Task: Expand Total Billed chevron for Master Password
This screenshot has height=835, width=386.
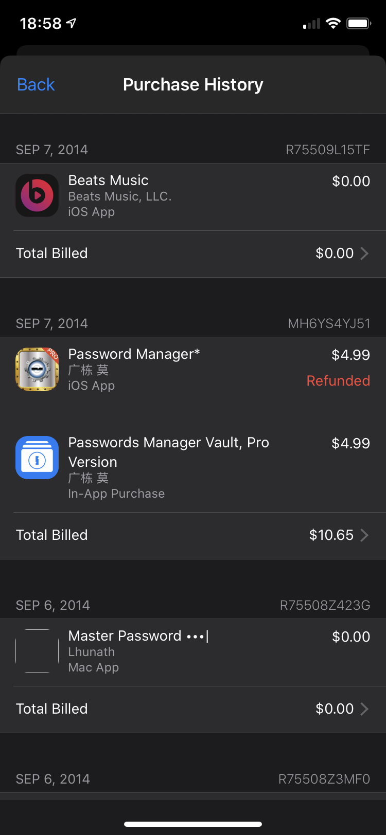Action: coord(364,709)
